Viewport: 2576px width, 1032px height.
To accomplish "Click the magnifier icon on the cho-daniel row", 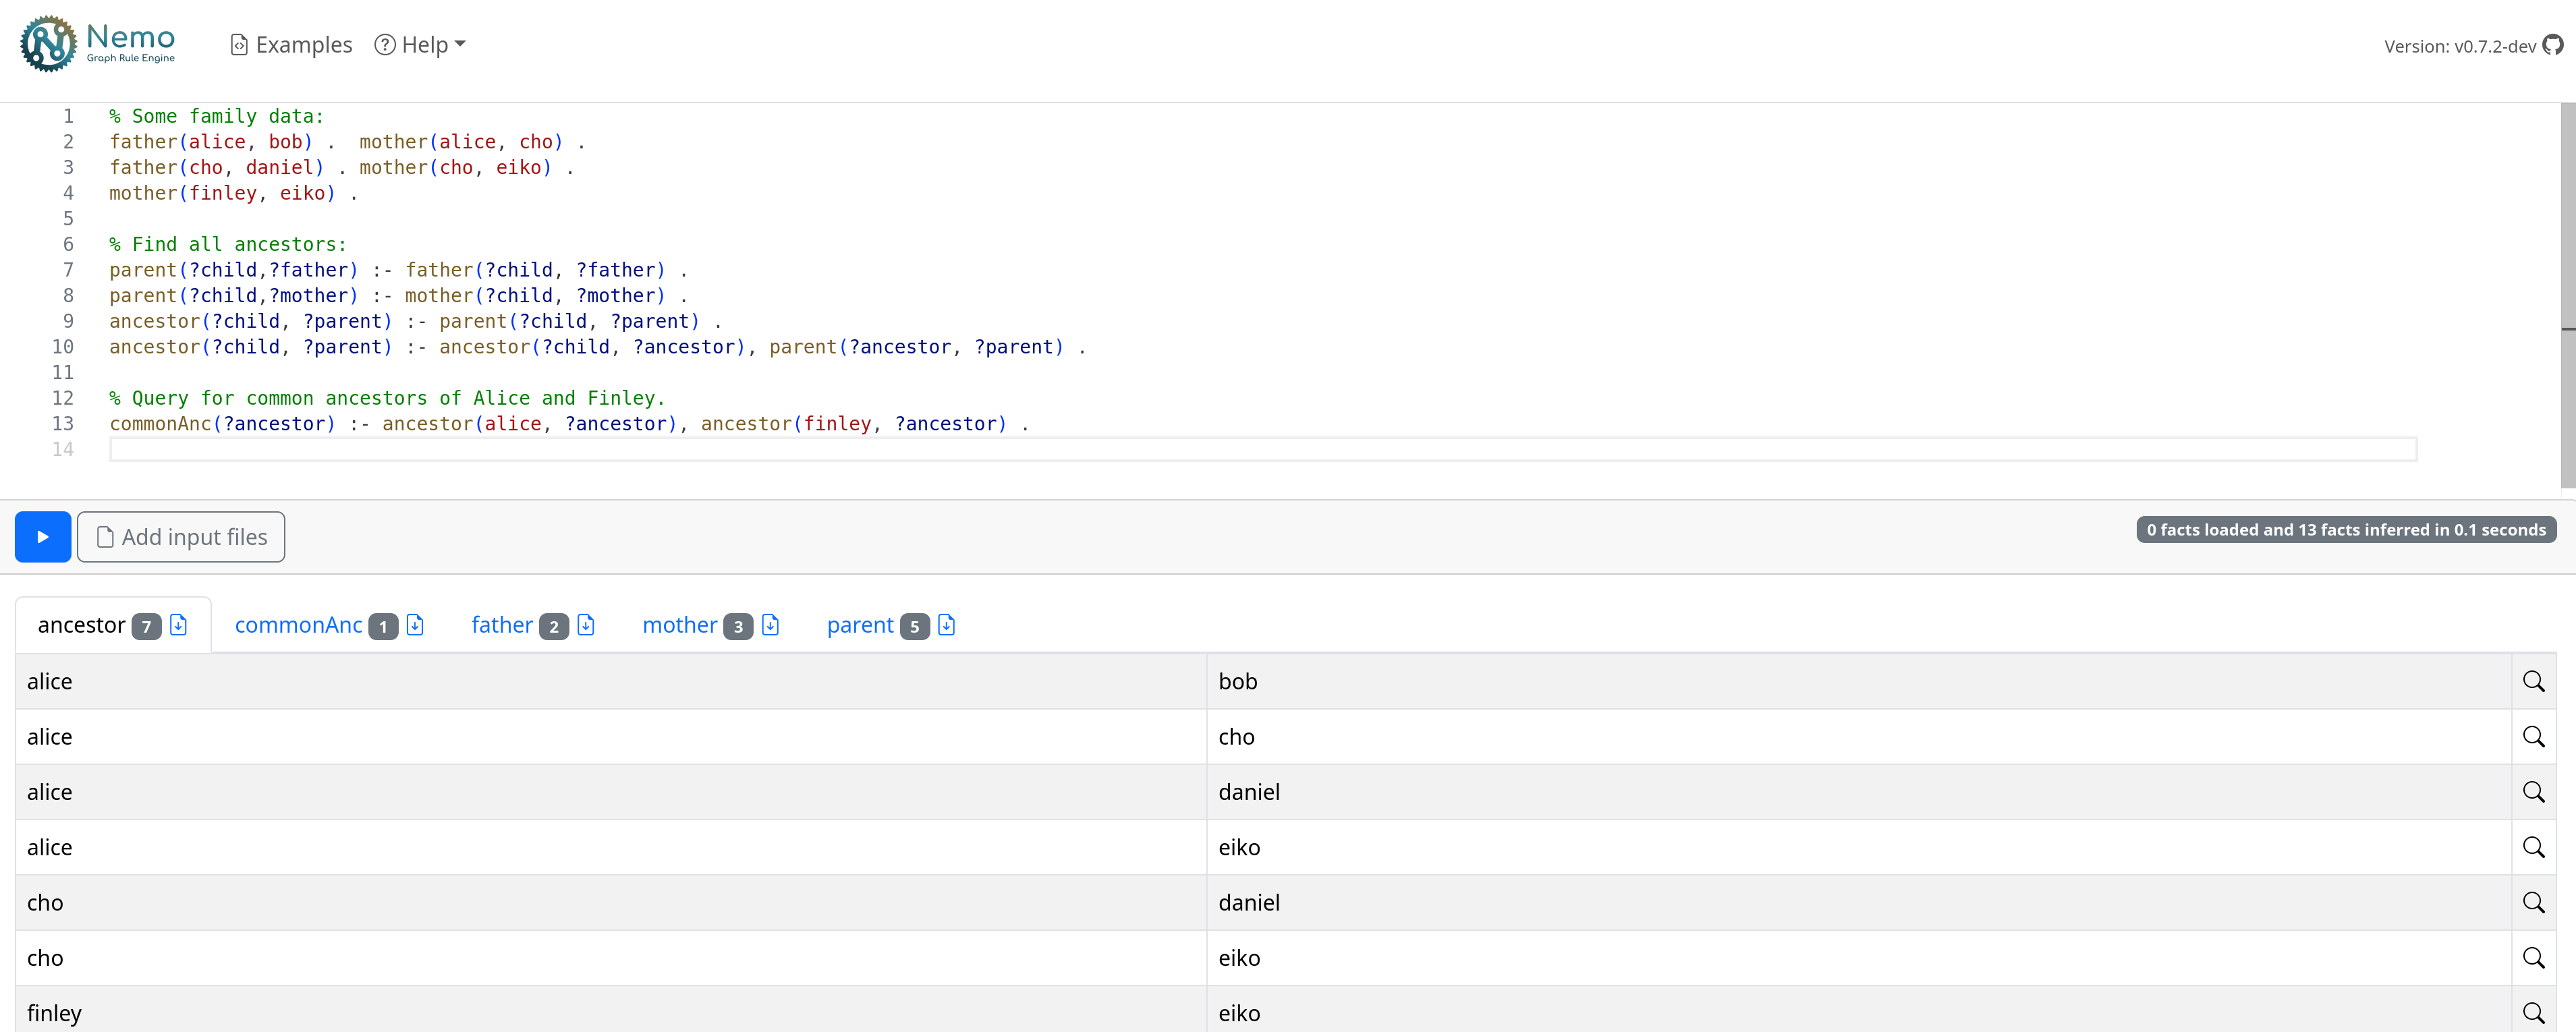I will (x=2533, y=902).
